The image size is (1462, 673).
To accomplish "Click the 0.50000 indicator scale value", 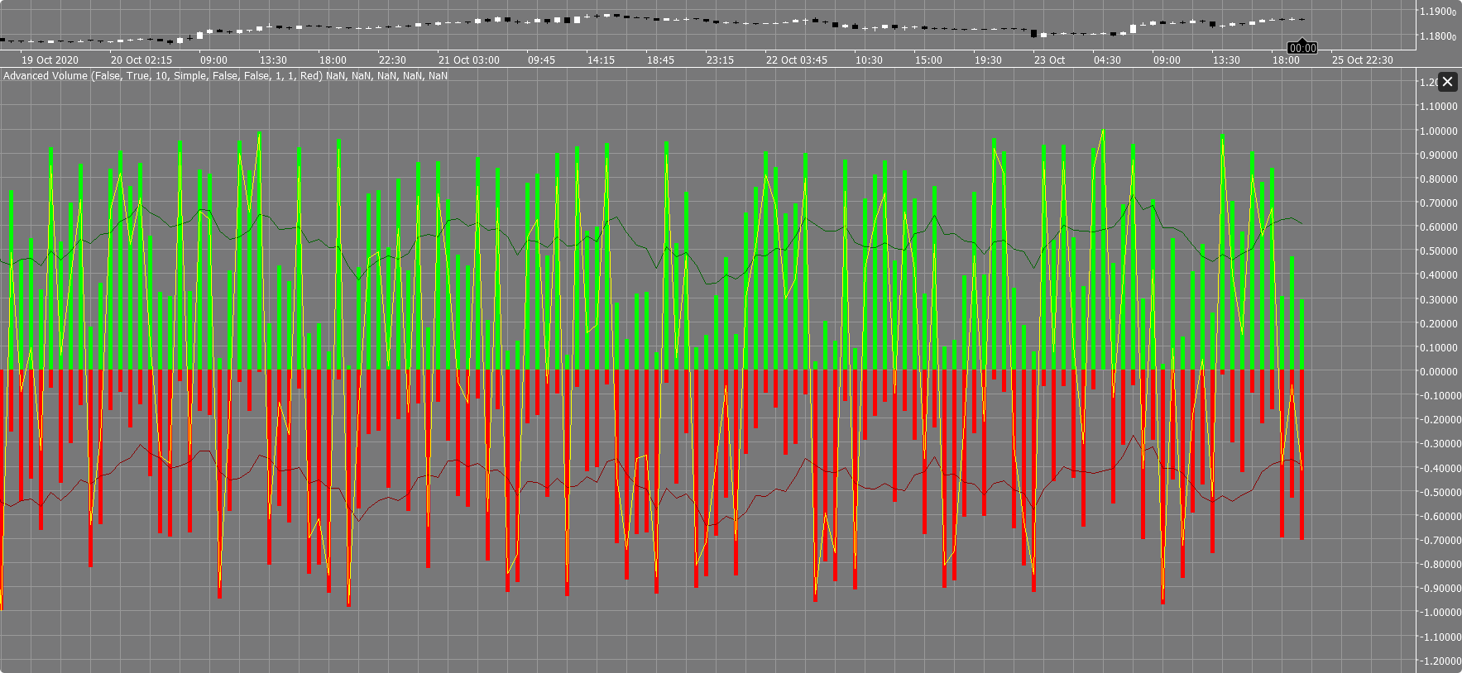I will click(1439, 251).
